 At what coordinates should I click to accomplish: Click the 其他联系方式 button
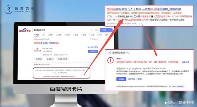click(x=62, y=59)
